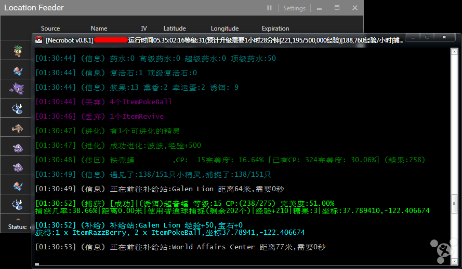The height and width of the screenshot is (269, 462).
Task: Sort by the Longitude column
Action: pos(225,29)
